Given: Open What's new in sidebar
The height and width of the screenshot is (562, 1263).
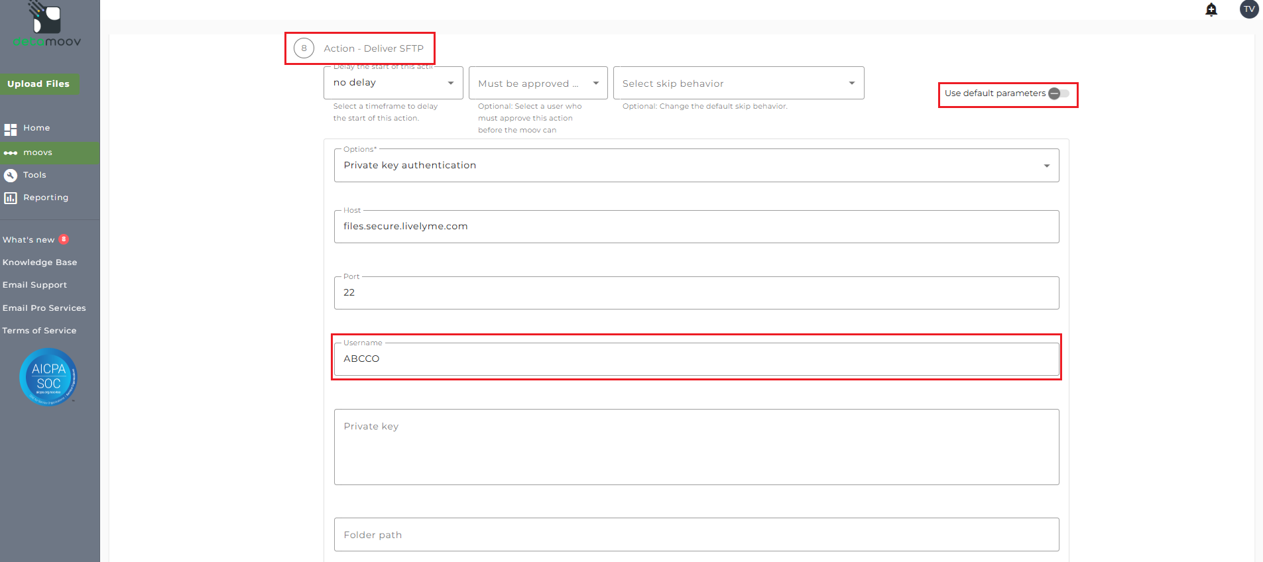Looking at the screenshot, I should (x=29, y=240).
